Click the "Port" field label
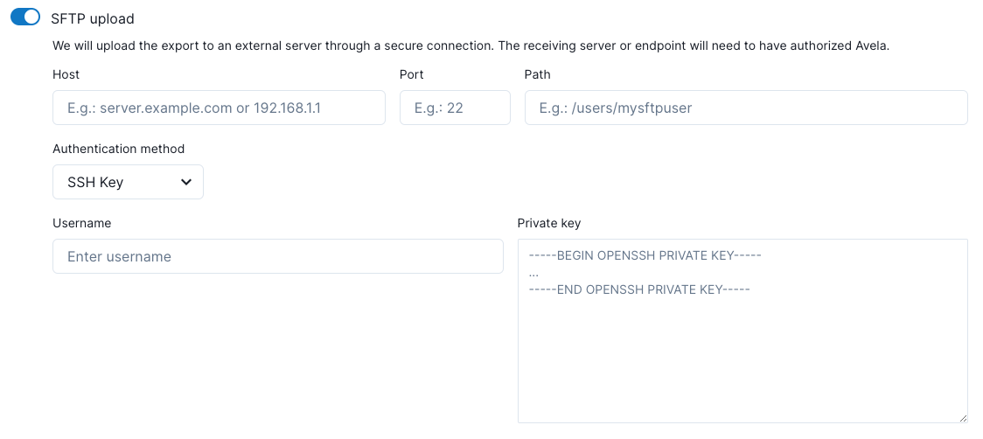This screenshot has width=983, height=439. pyautogui.click(x=412, y=74)
